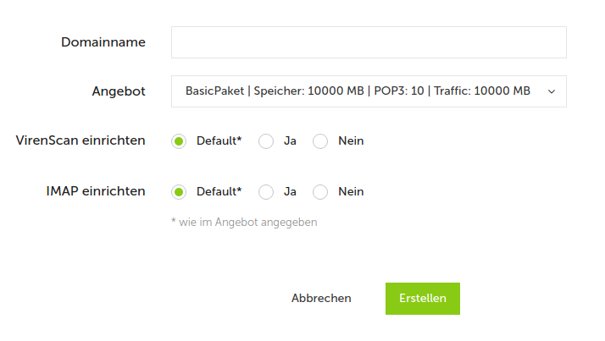Click the Domainname field label
605x341 pixels.
[x=103, y=42]
